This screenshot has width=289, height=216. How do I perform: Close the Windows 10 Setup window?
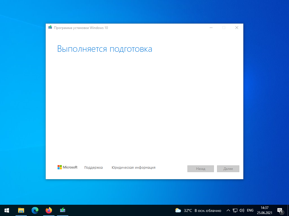[237, 28]
